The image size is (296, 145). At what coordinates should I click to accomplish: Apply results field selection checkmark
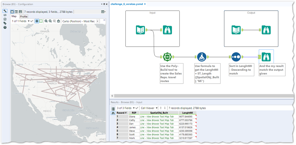click(137, 108)
